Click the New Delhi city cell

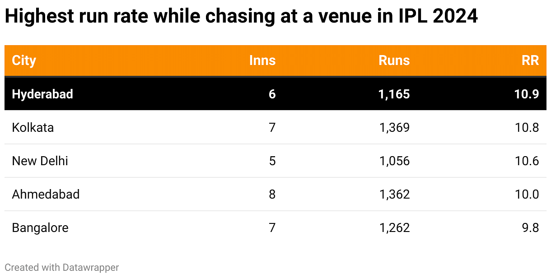pyautogui.click(x=40, y=161)
